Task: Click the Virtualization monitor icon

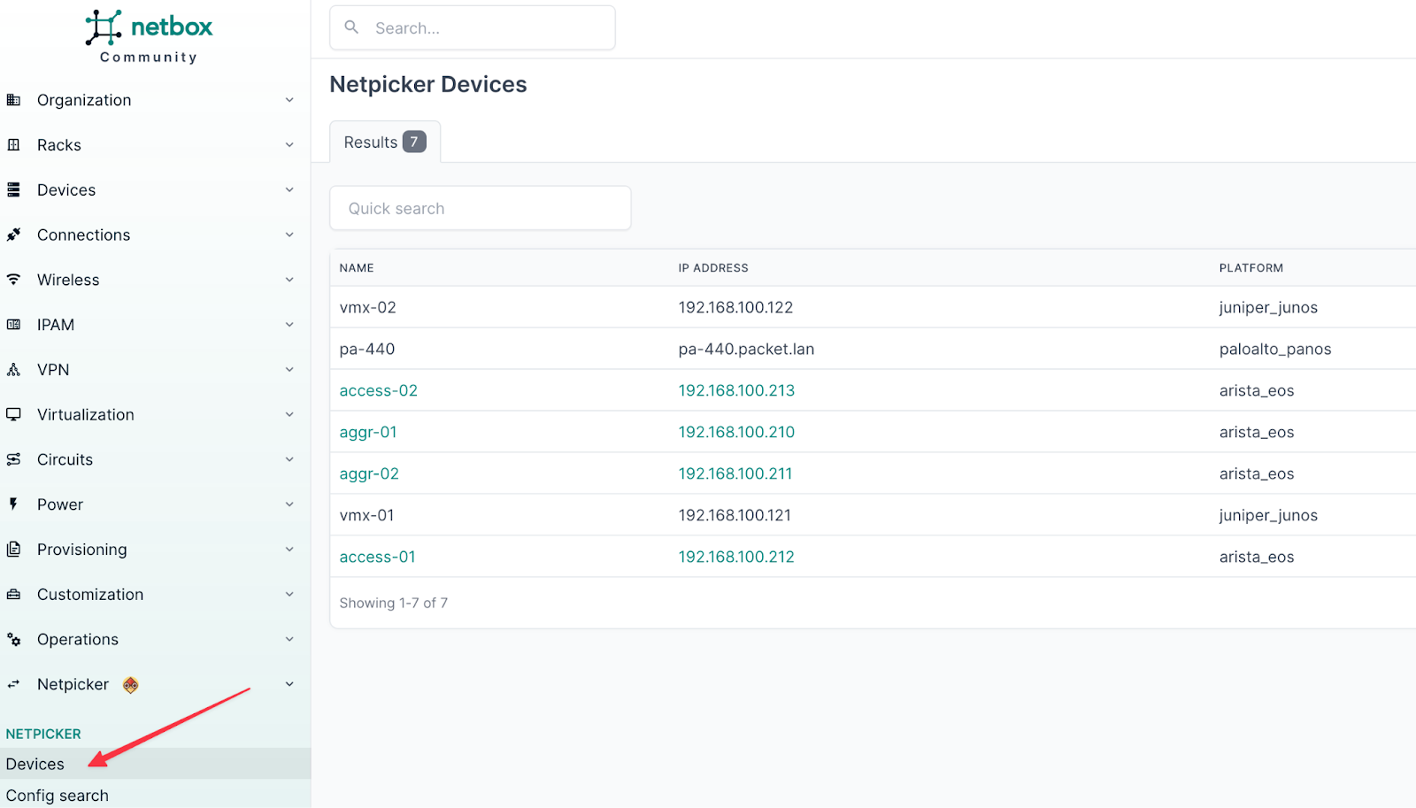Action: pos(13,414)
